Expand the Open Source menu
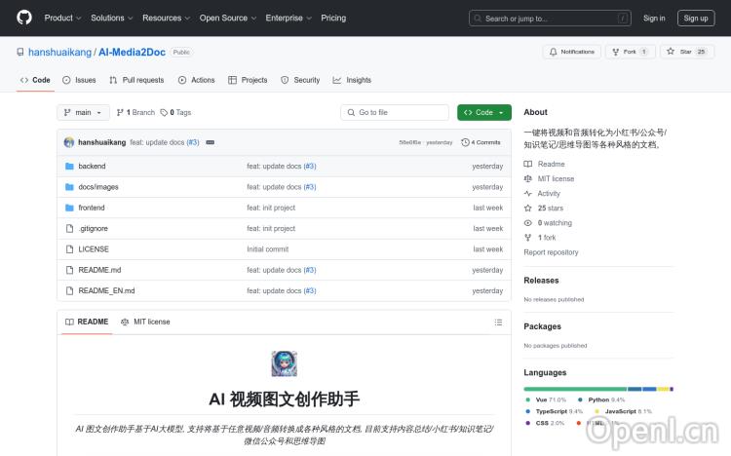731x456 pixels. pos(228,18)
